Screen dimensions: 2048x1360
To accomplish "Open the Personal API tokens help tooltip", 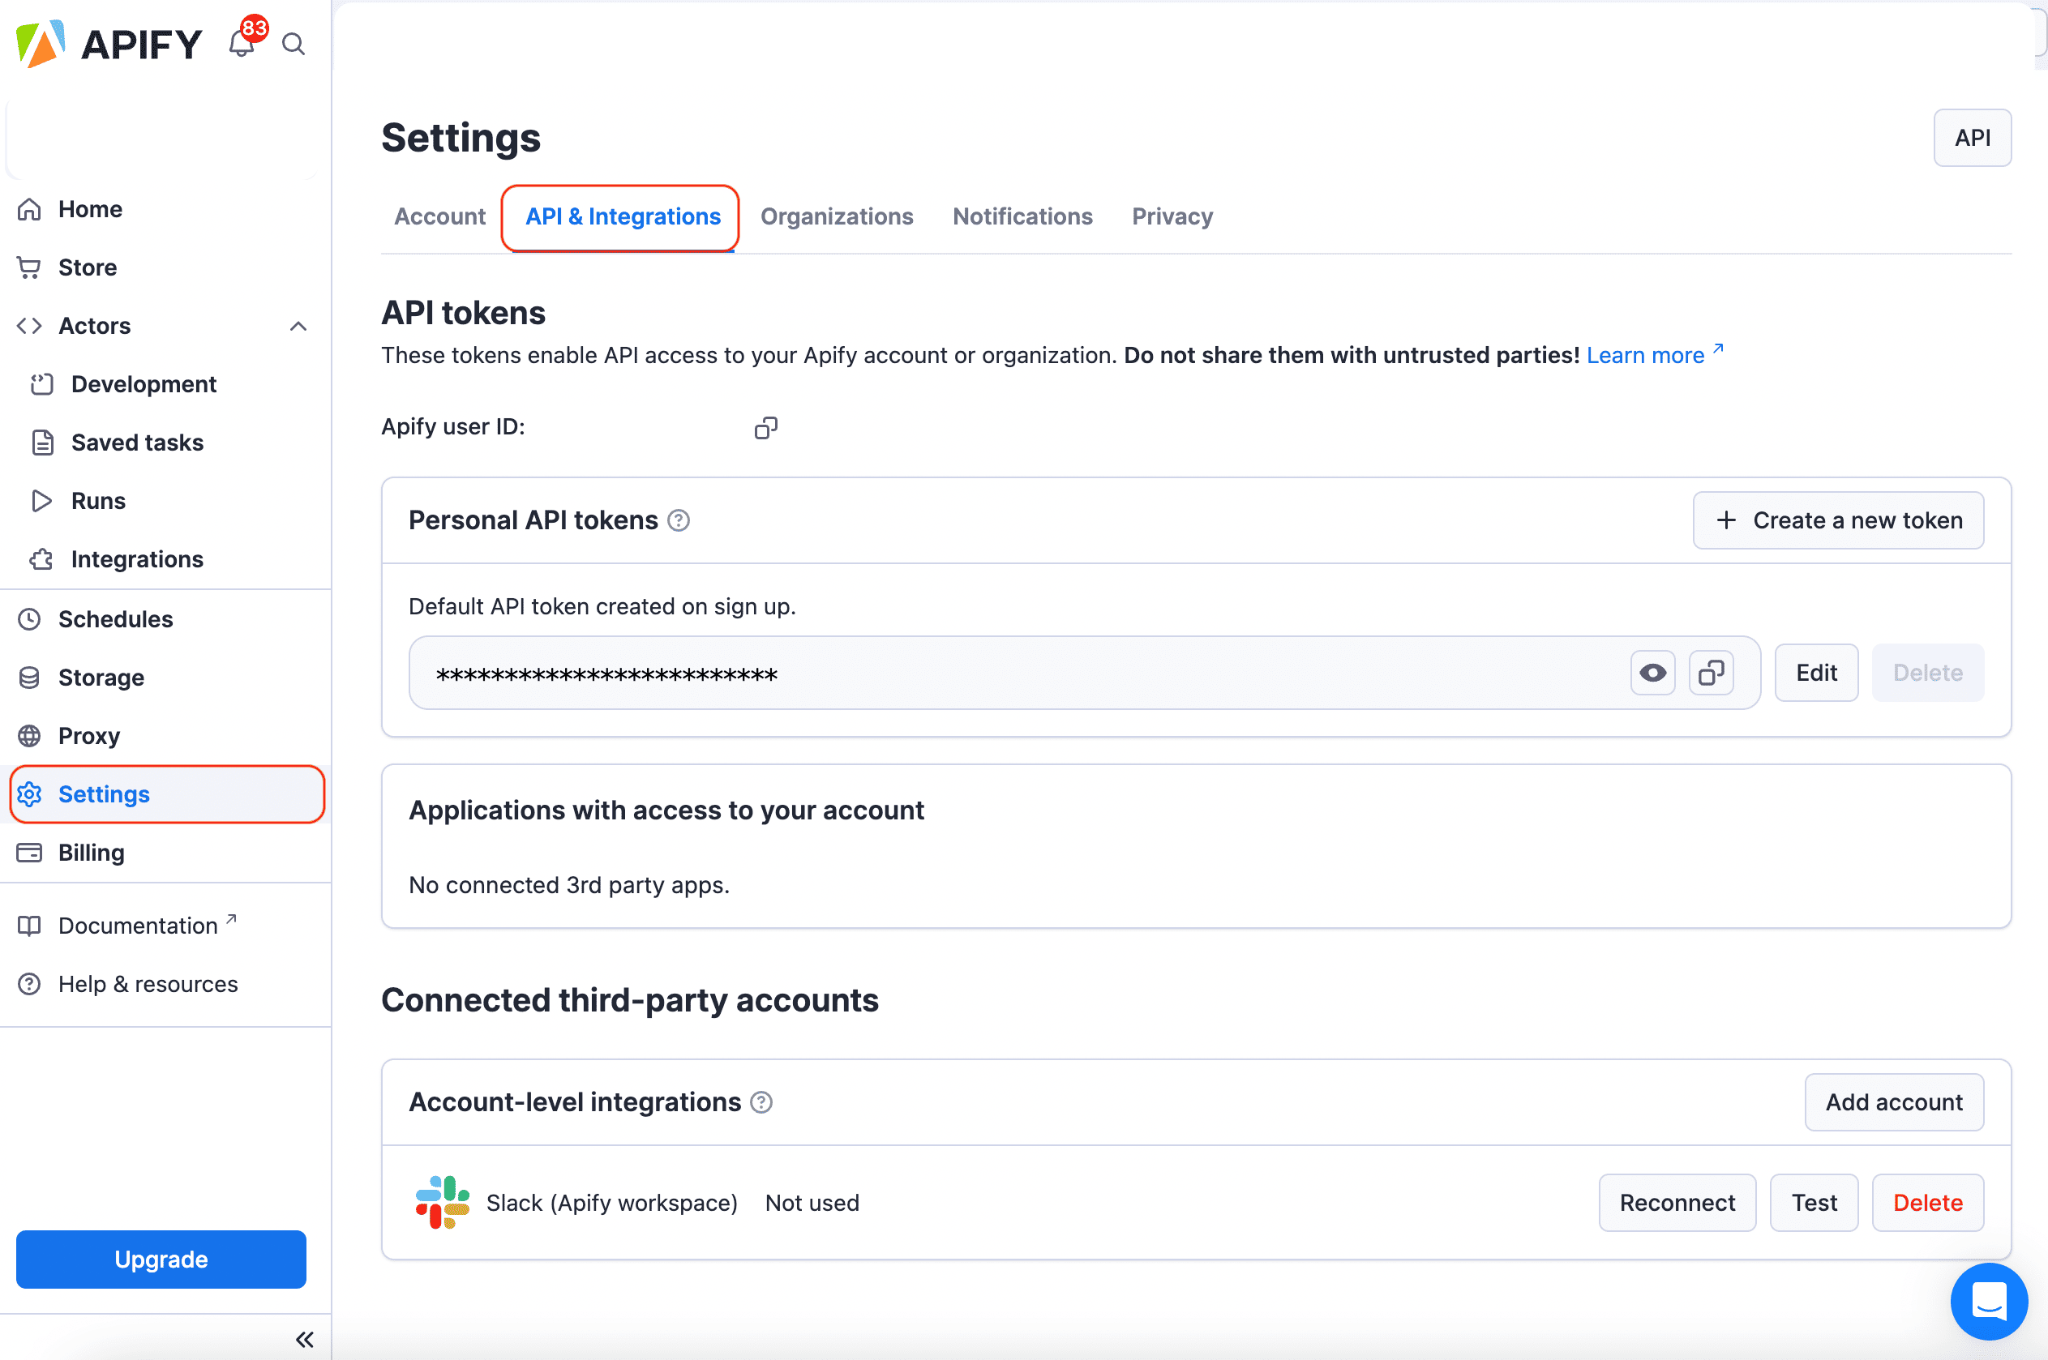I will point(679,520).
